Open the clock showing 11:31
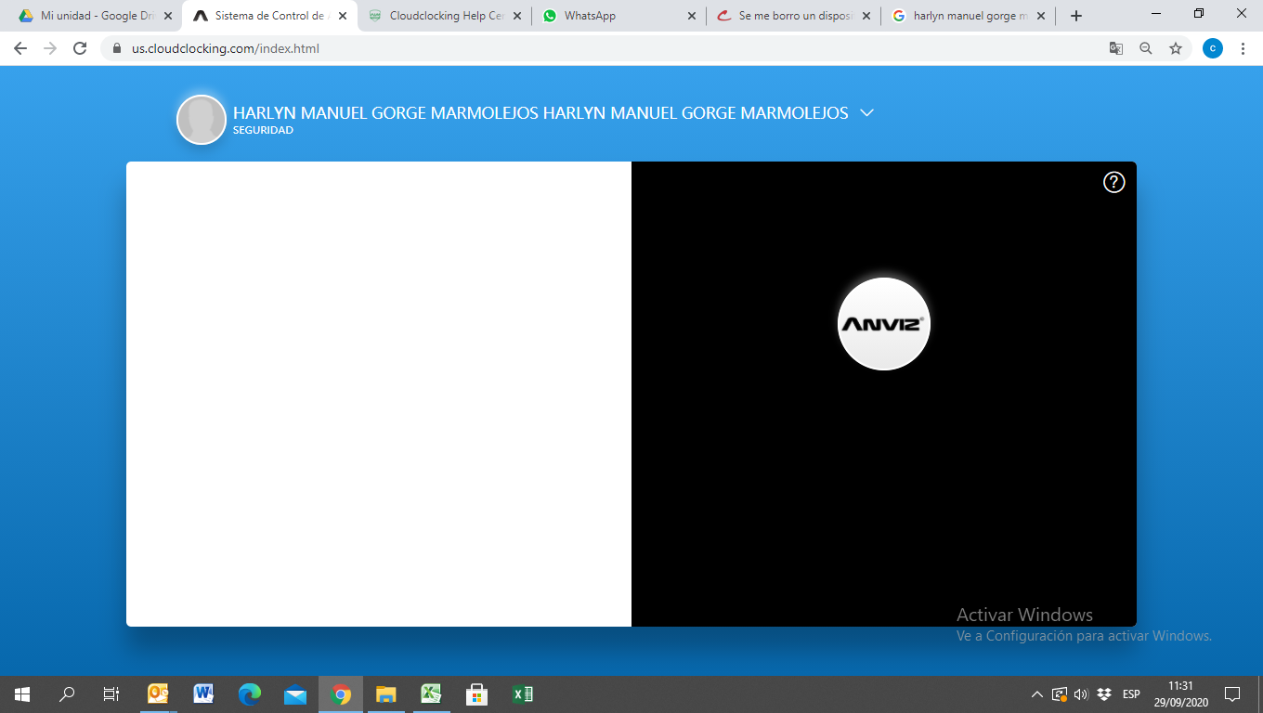Screen dimensions: 1263x713 coord(1179,694)
